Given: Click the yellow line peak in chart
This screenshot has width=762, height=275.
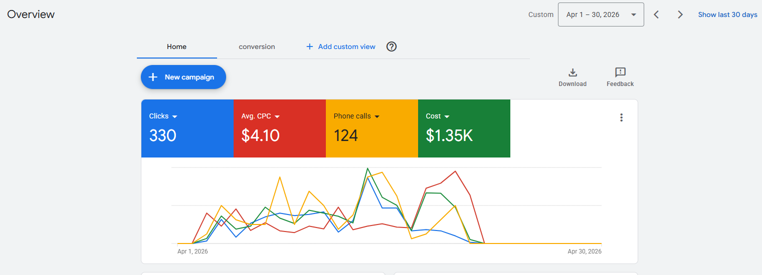Looking at the screenshot, I should click(383, 172).
